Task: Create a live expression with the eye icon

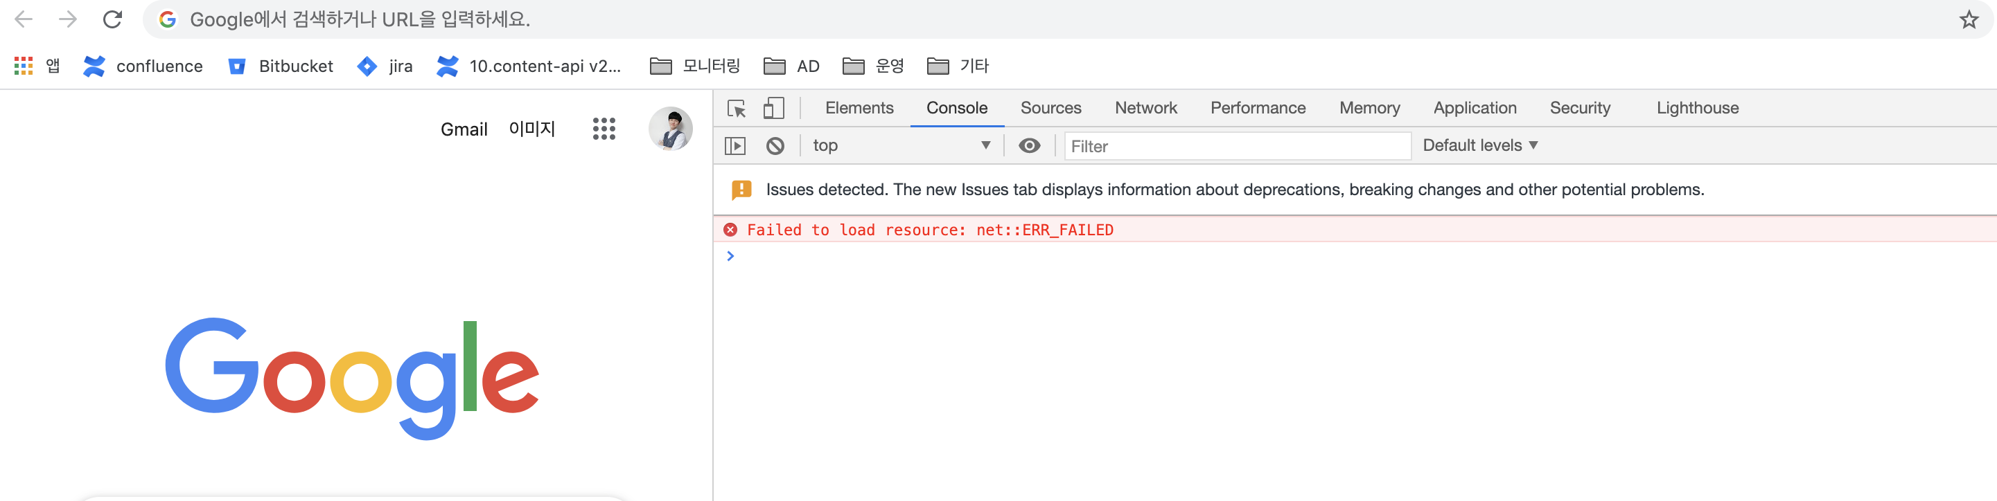Action: (x=1030, y=145)
